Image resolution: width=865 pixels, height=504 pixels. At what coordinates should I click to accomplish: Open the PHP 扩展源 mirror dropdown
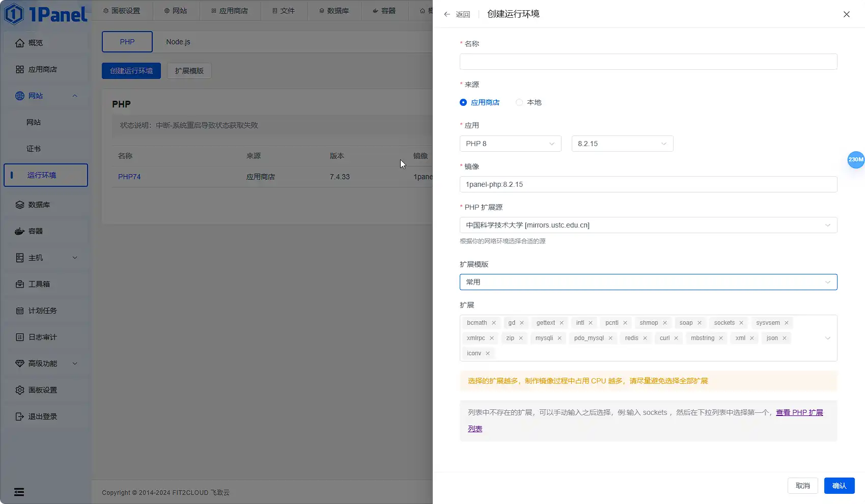click(x=649, y=225)
